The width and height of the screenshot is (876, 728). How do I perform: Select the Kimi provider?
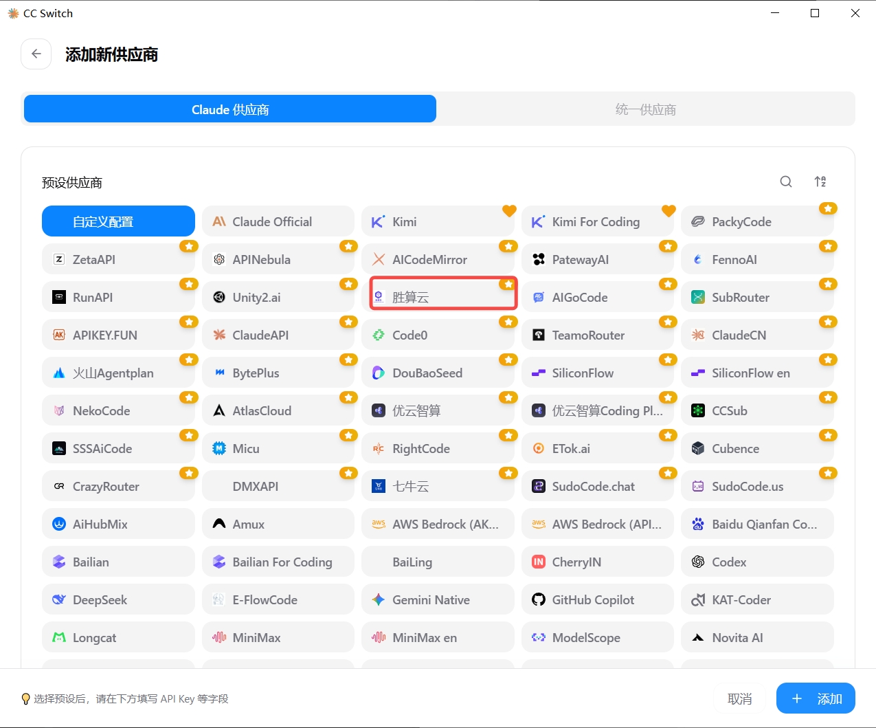coord(438,221)
